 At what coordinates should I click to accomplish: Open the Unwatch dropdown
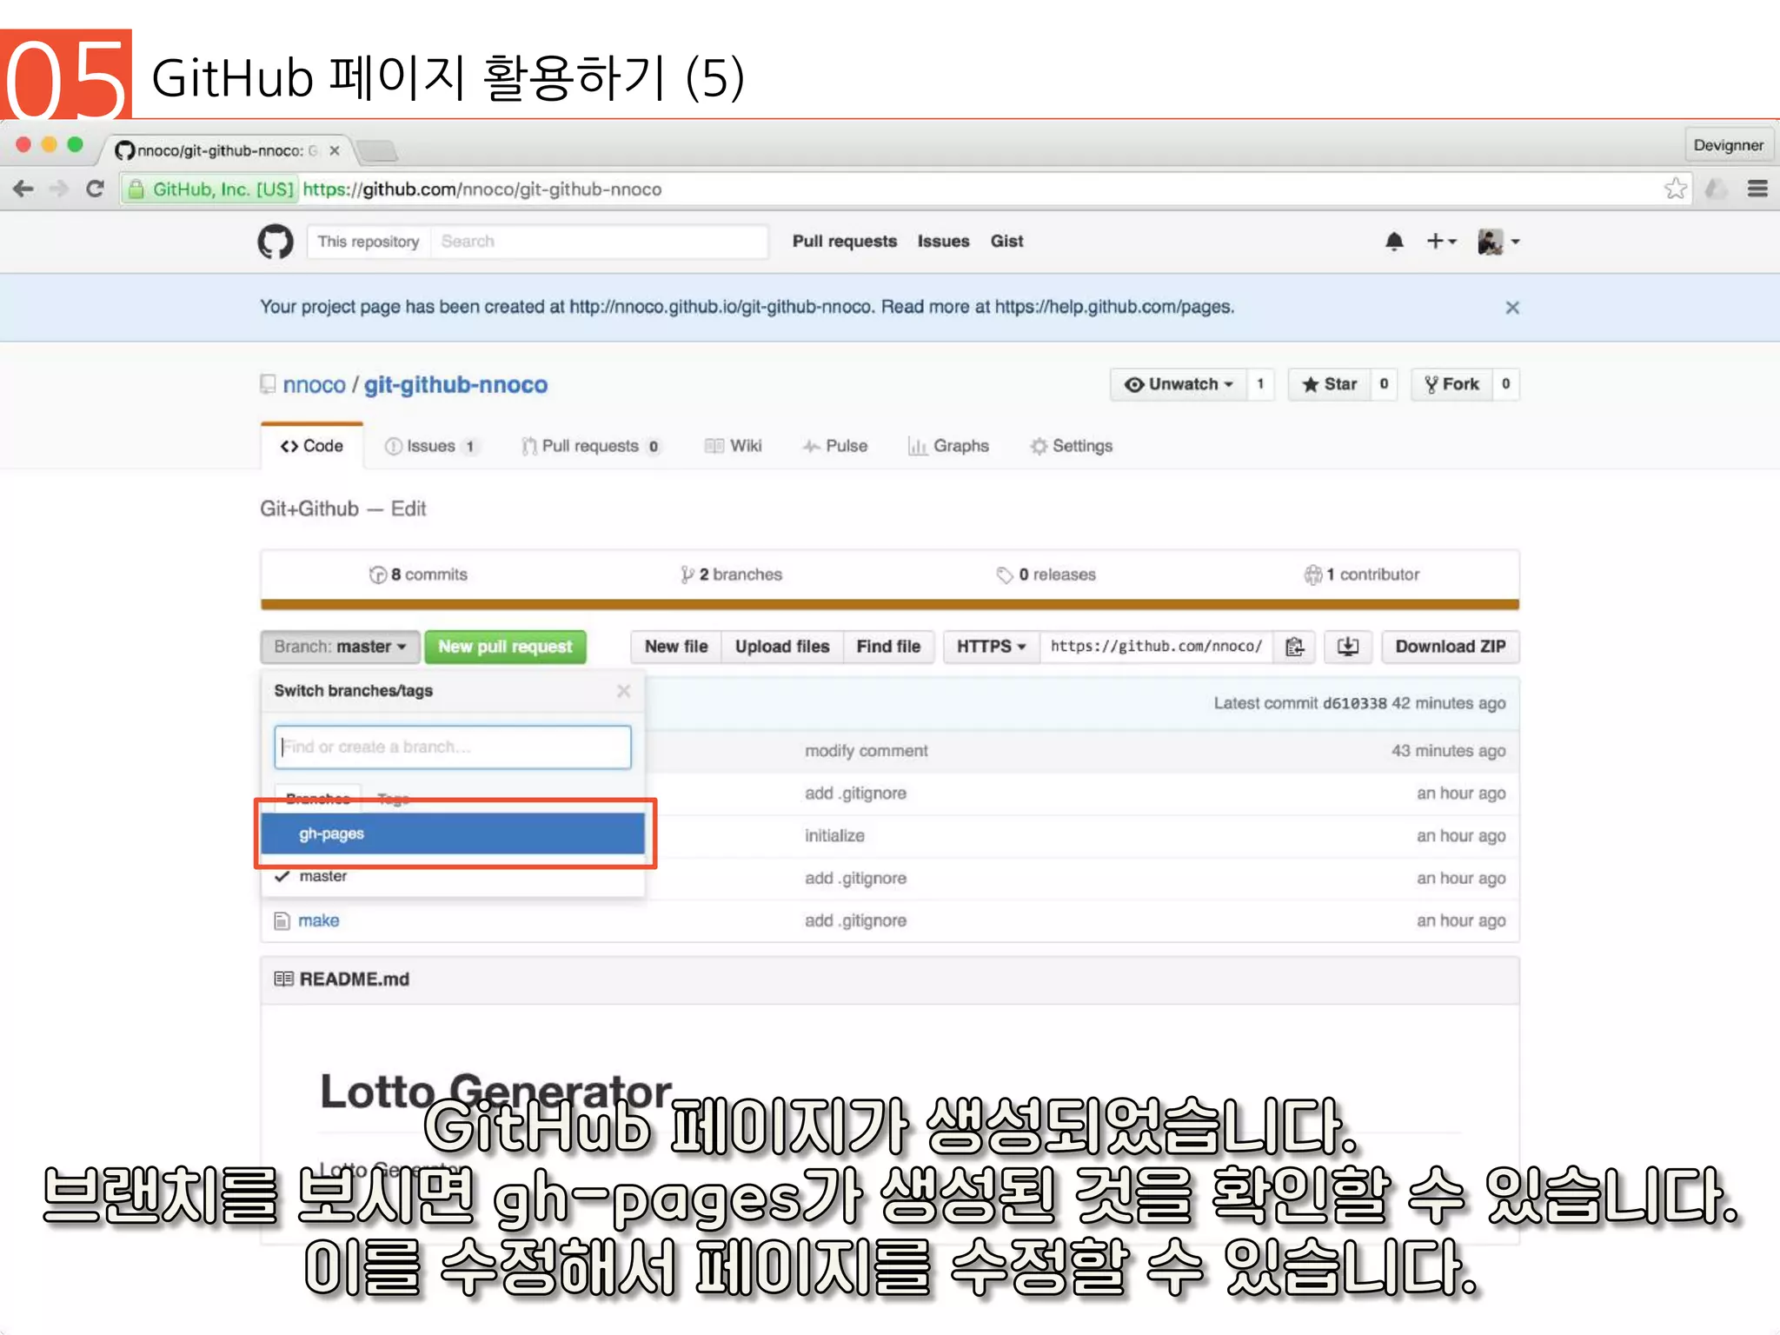[1179, 384]
